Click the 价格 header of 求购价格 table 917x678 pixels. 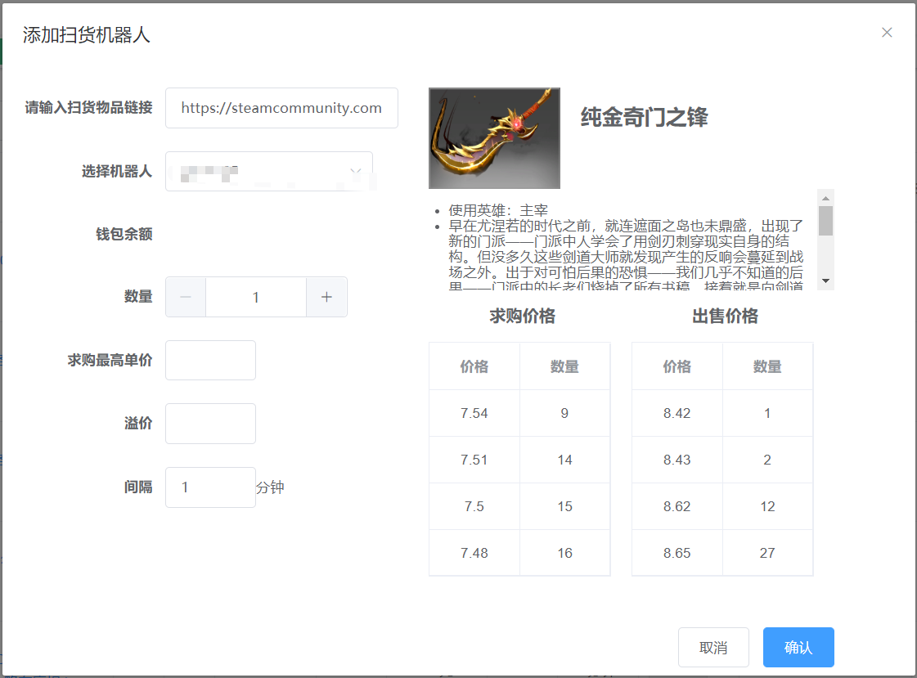point(474,366)
